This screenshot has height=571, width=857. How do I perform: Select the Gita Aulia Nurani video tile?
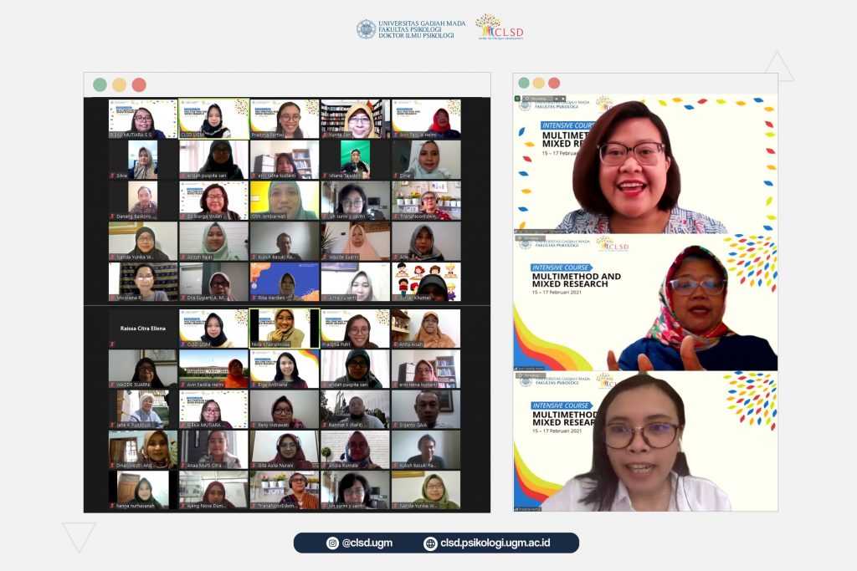coord(285,450)
